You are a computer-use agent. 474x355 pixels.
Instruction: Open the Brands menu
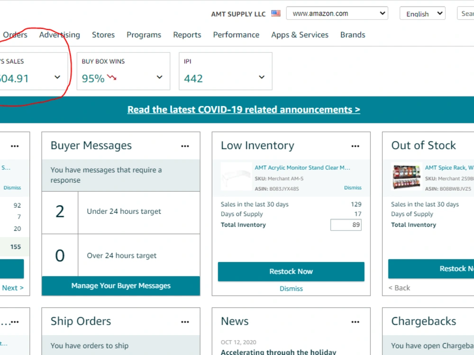tap(353, 35)
